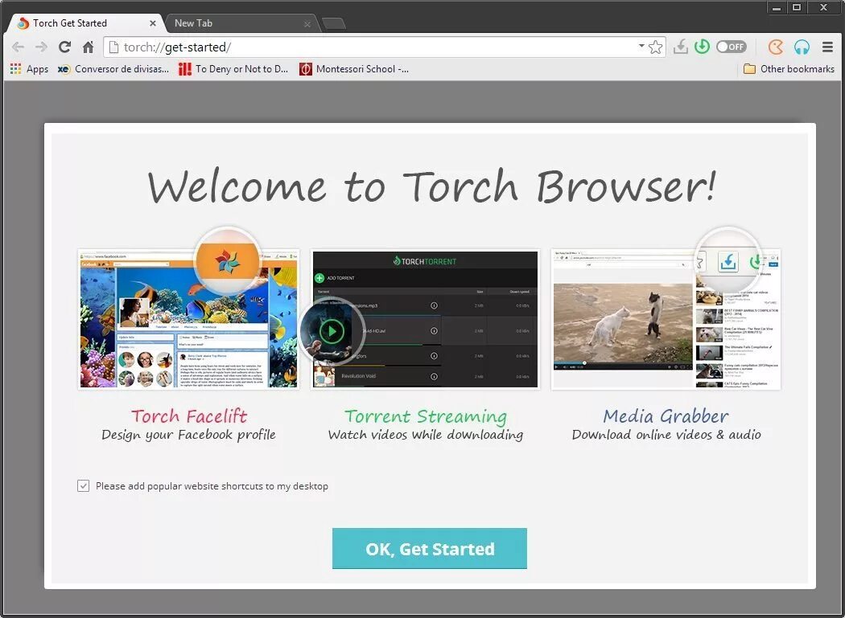
Task: Click the Torch Facelift screenshot thumbnail
Action: point(188,319)
